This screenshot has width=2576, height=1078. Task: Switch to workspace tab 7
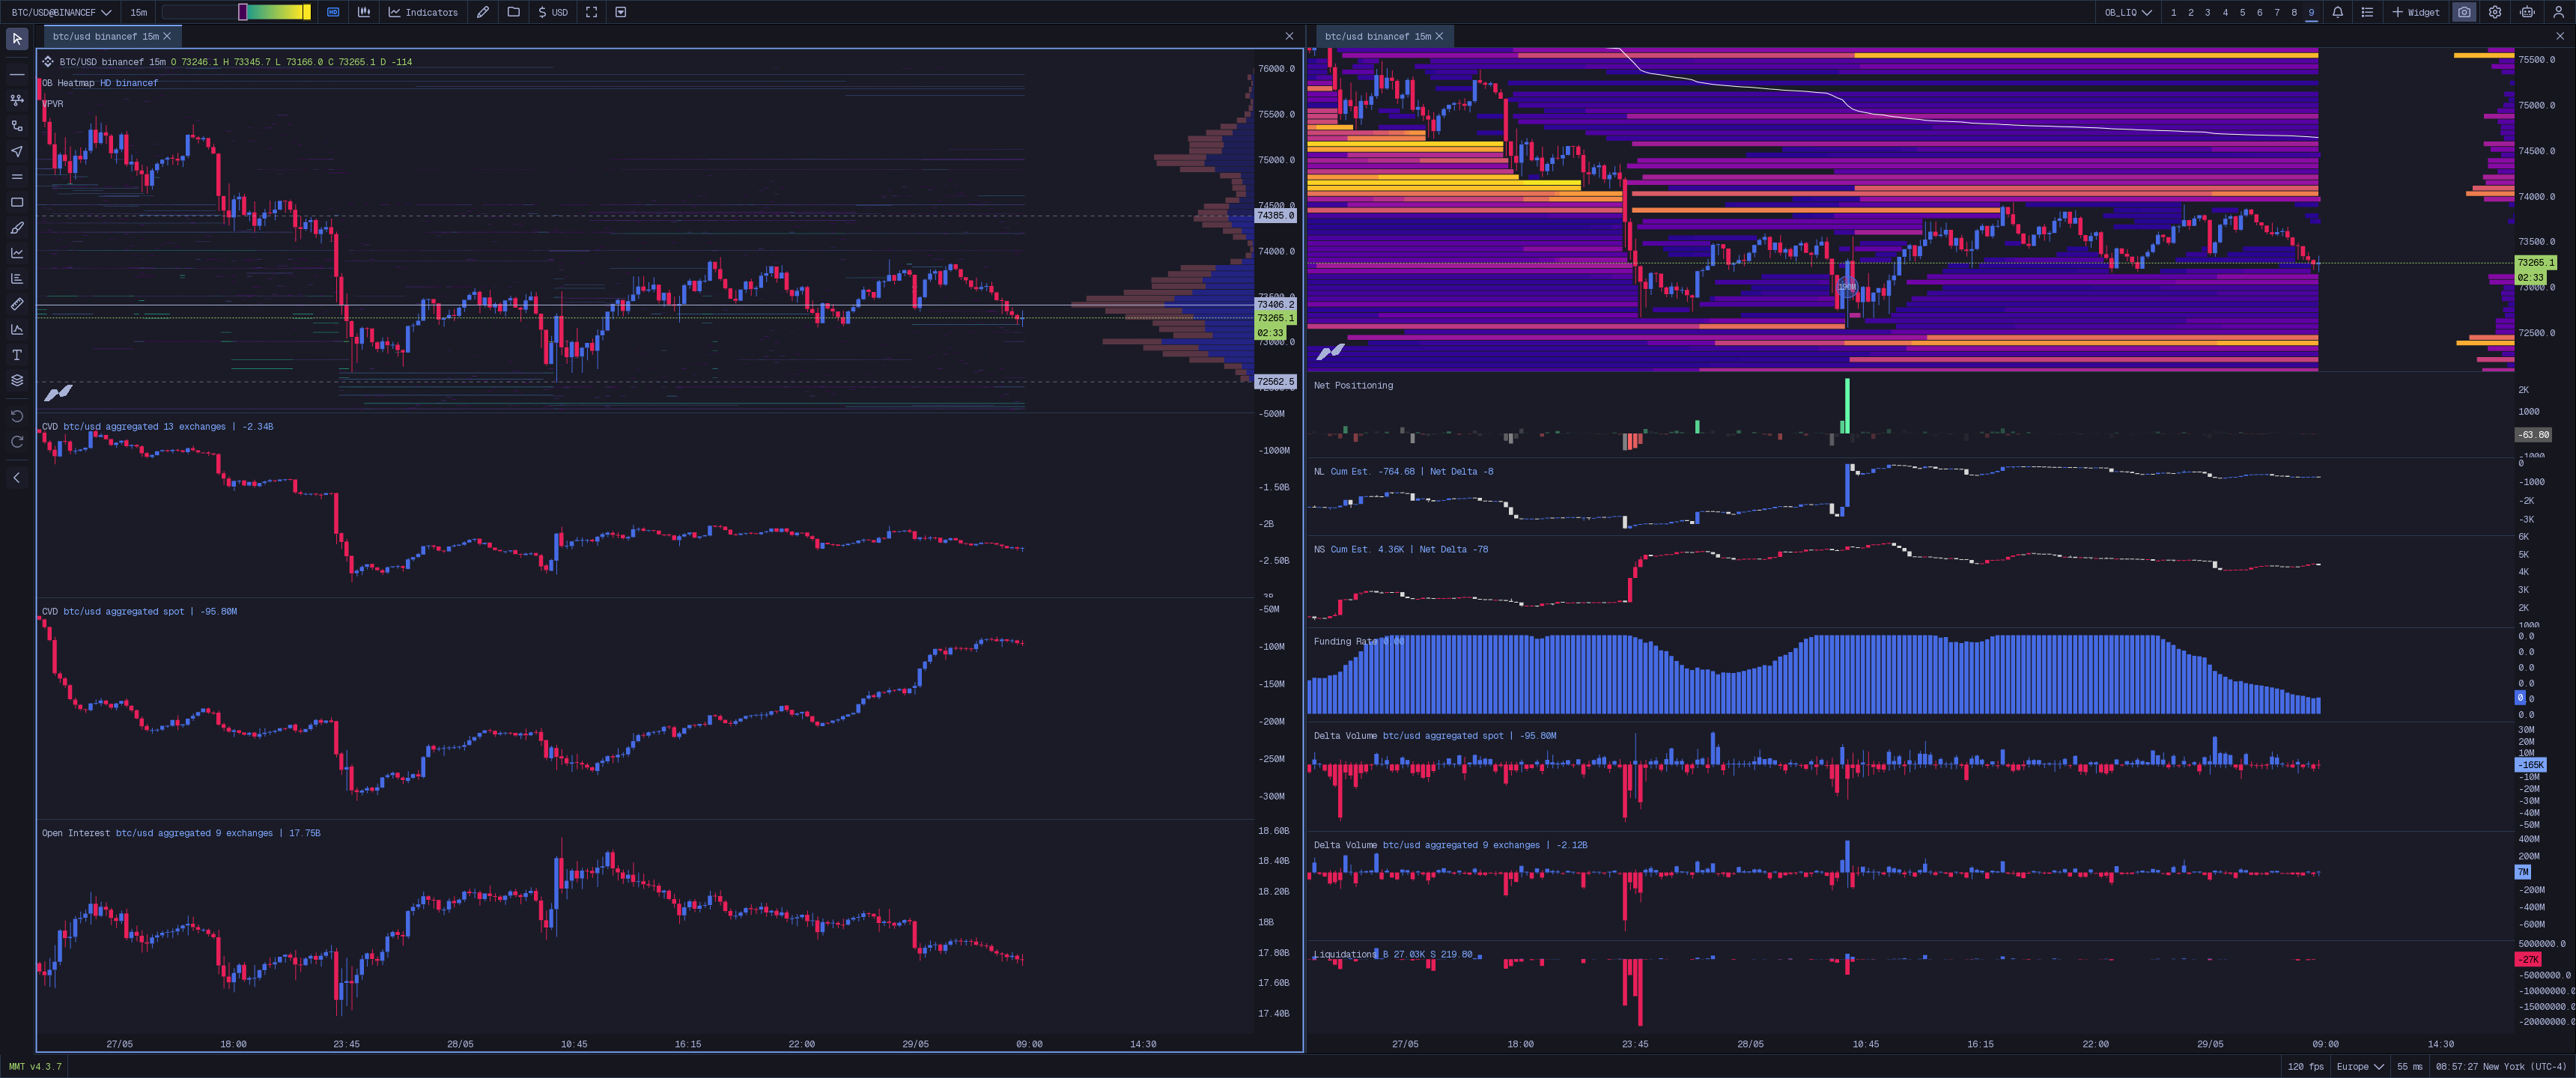[2277, 12]
